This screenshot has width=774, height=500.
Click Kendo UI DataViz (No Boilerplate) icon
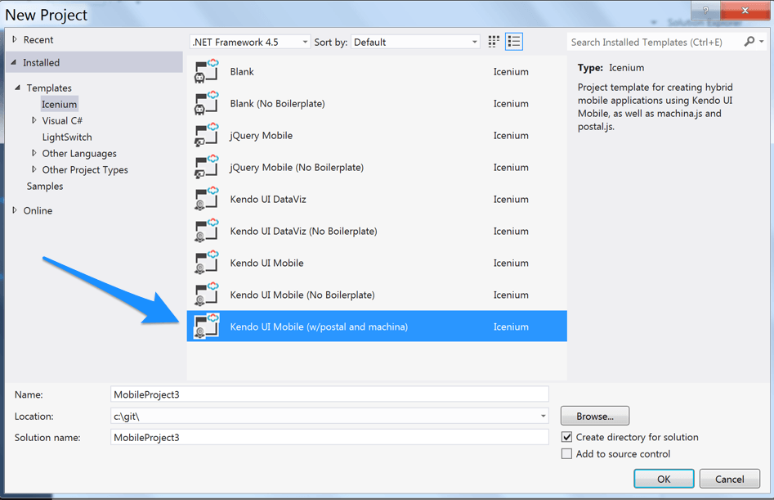pyautogui.click(x=206, y=231)
